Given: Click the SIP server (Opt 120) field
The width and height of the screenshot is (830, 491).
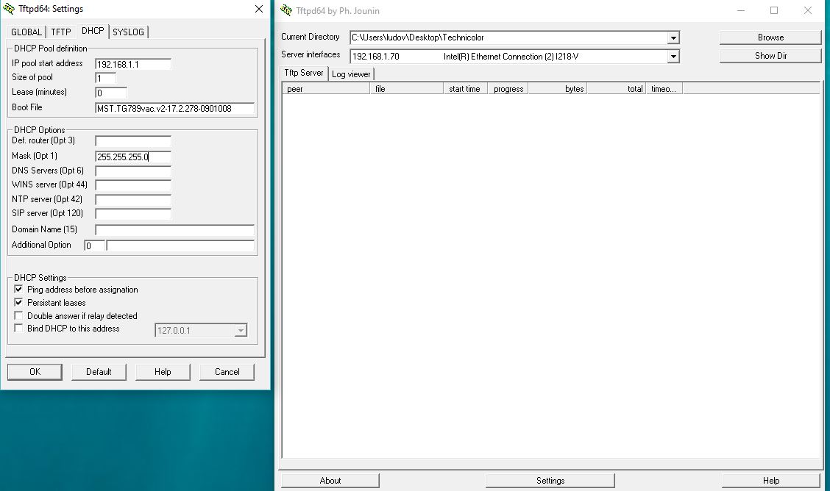Looking at the screenshot, I should point(133,214).
